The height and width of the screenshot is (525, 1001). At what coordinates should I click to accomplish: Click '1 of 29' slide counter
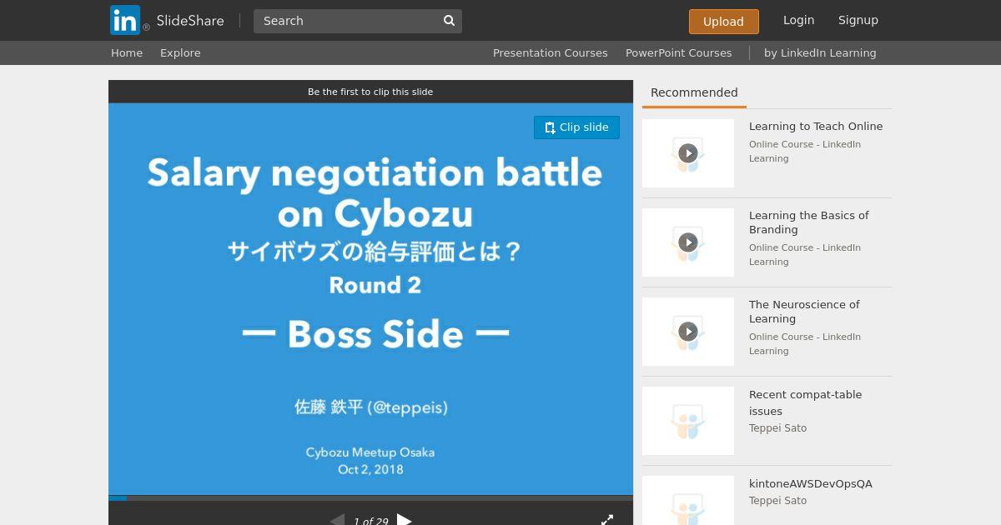click(x=370, y=522)
